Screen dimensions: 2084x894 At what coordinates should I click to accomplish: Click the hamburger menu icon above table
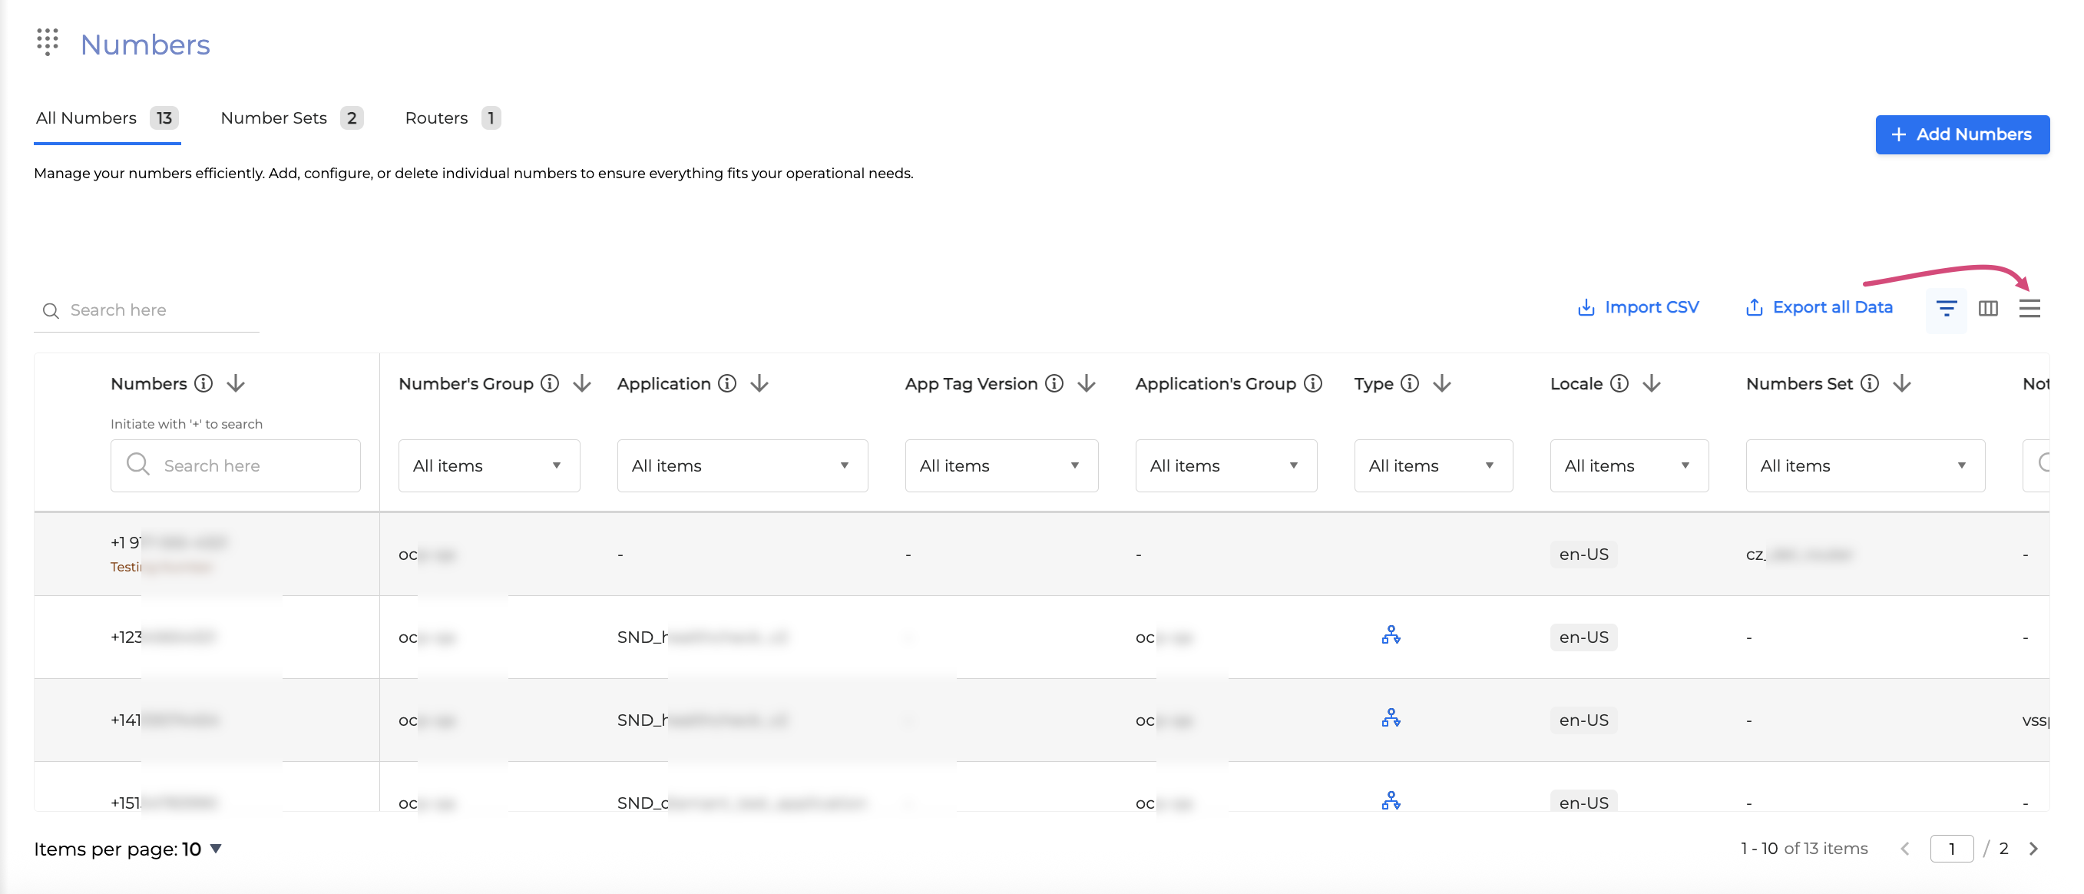2029,308
